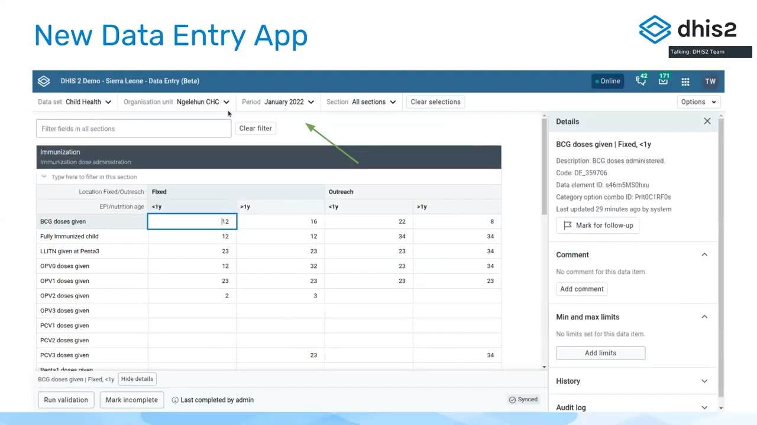757x425 pixels.
Task: Select BCG doses given Fixed >1y cell with 16
Action: pos(280,221)
